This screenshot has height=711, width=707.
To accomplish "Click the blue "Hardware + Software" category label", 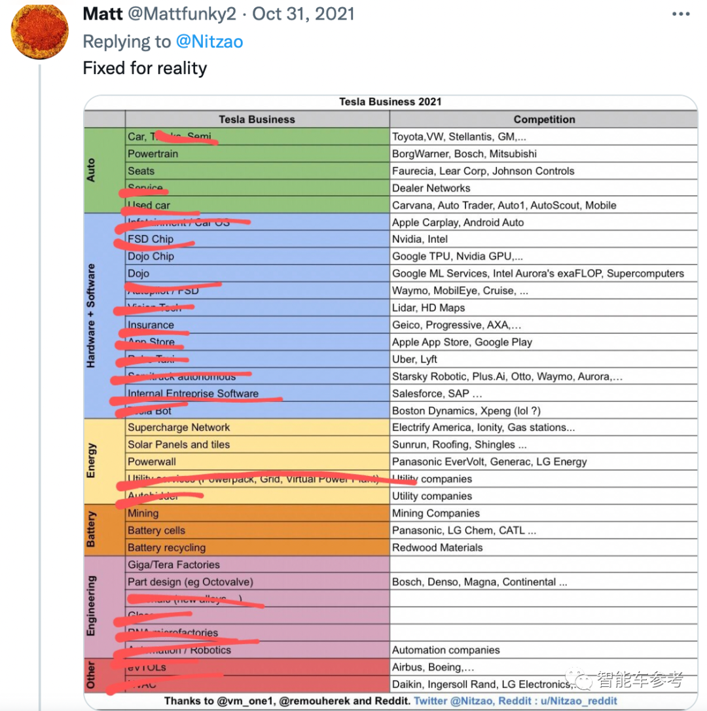I will 91,316.
